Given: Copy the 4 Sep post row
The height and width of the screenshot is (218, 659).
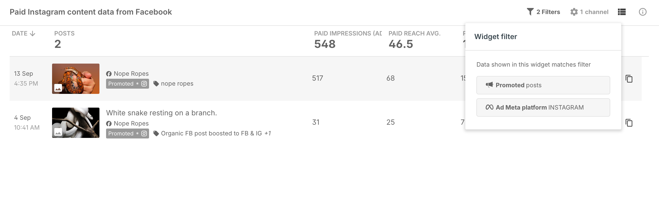Looking at the screenshot, I should coord(629,123).
